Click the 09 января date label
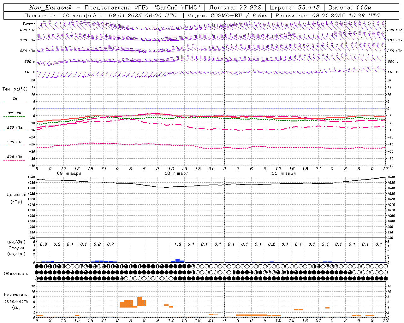This screenshot has height=323, width=404. (69, 173)
